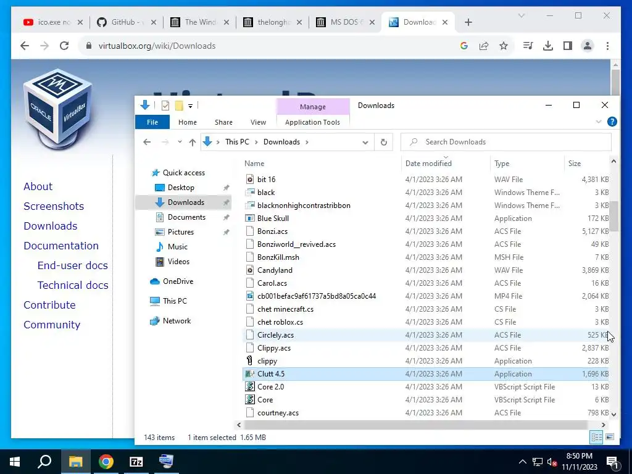Click Chrome back navigation arrow
The image size is (632, 474).
(x=25, y=46)
